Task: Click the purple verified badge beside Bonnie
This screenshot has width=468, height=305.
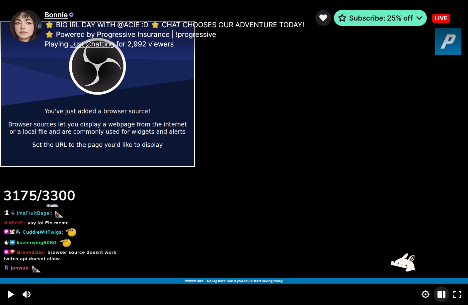Action: point(71,15)
